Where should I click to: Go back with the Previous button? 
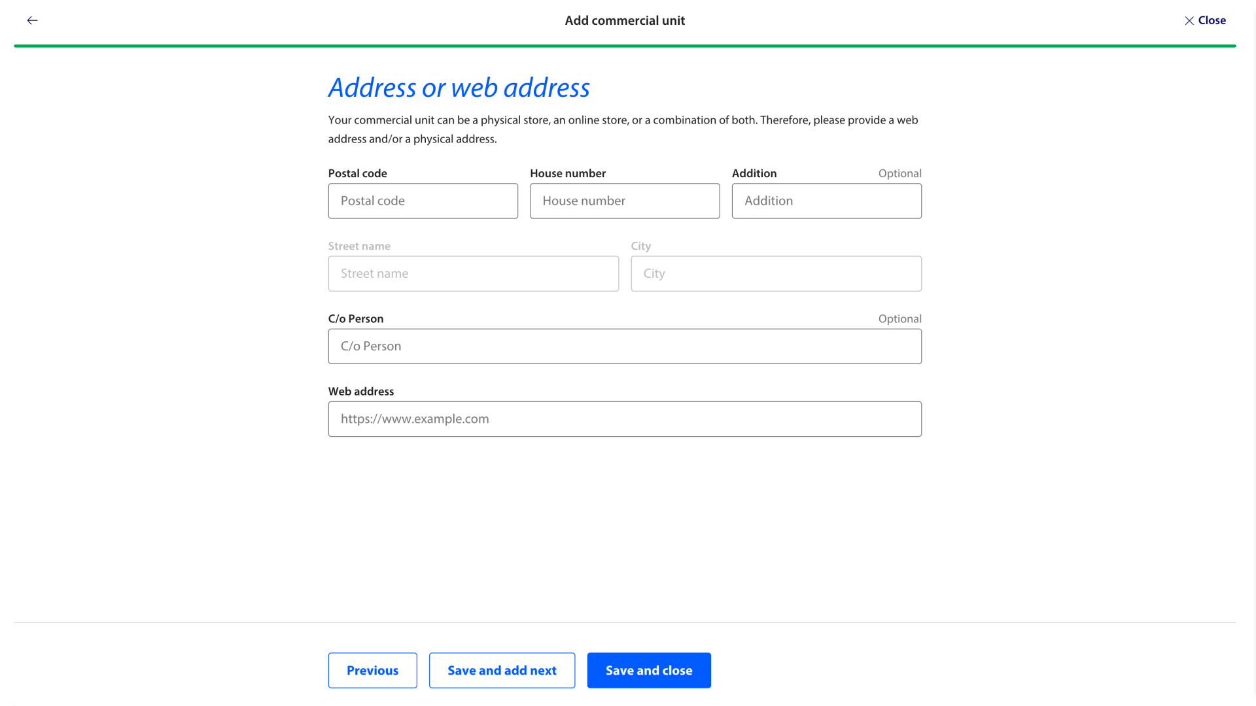372,670
